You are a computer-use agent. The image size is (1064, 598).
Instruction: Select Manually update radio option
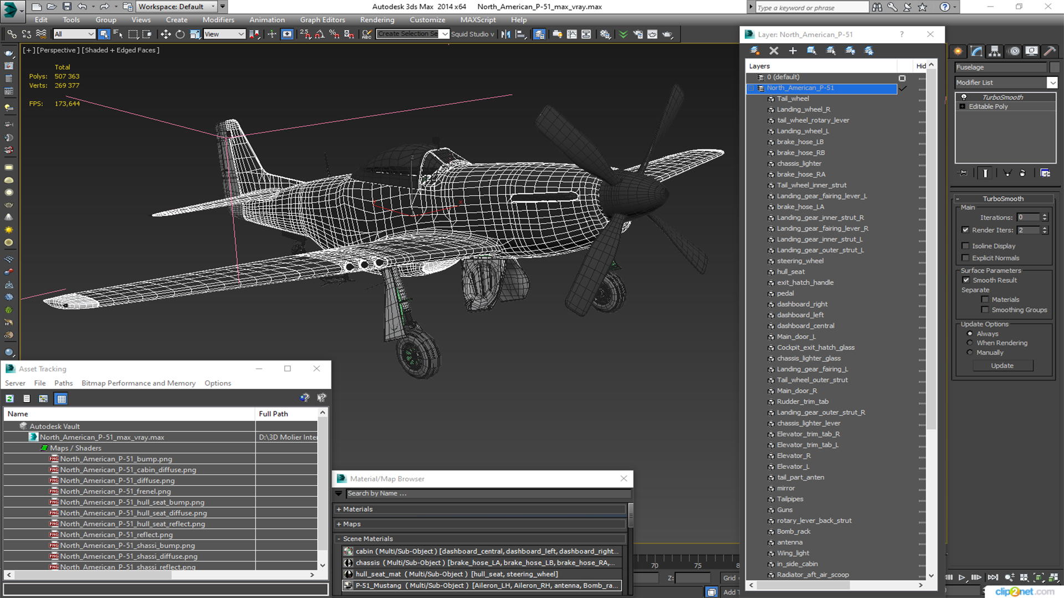970,353
